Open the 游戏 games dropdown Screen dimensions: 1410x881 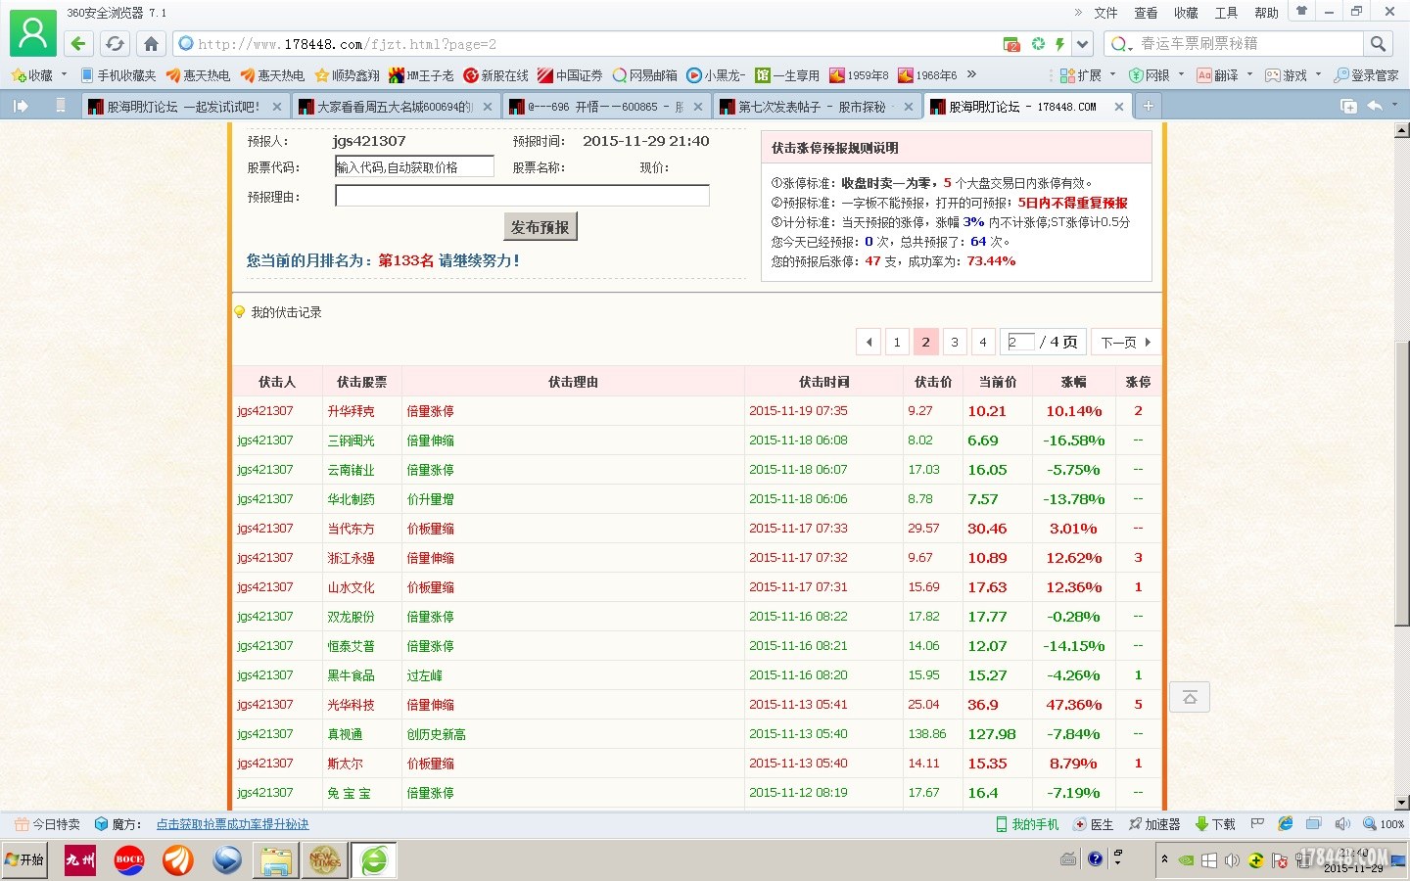(x=1292, y=75)
